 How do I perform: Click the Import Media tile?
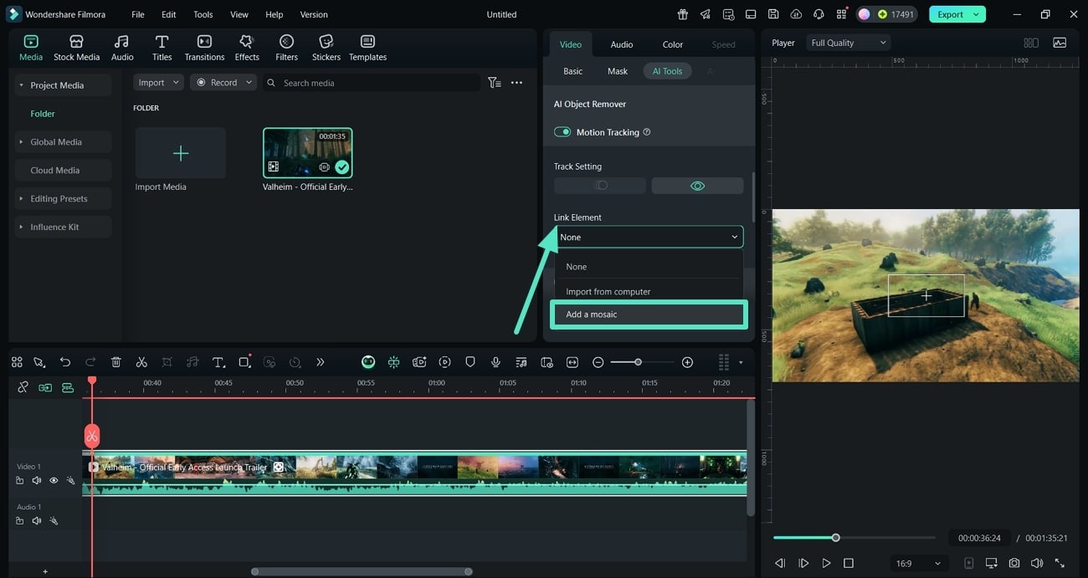(181, 153)
